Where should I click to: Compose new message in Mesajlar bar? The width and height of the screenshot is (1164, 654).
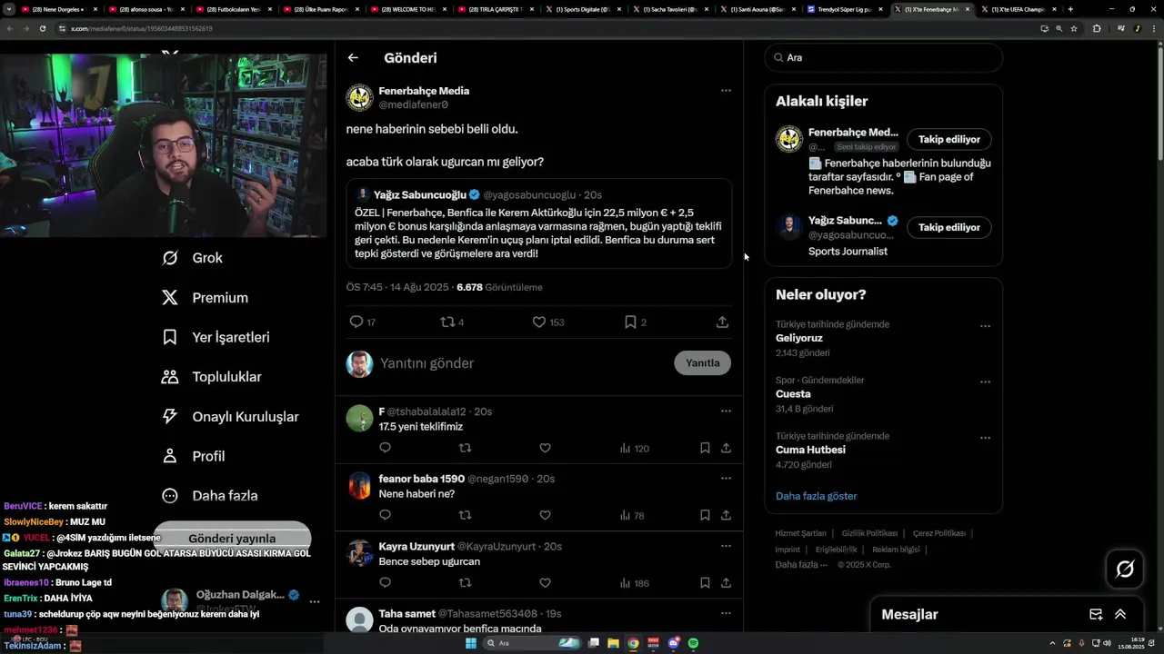click(1096, 614)
